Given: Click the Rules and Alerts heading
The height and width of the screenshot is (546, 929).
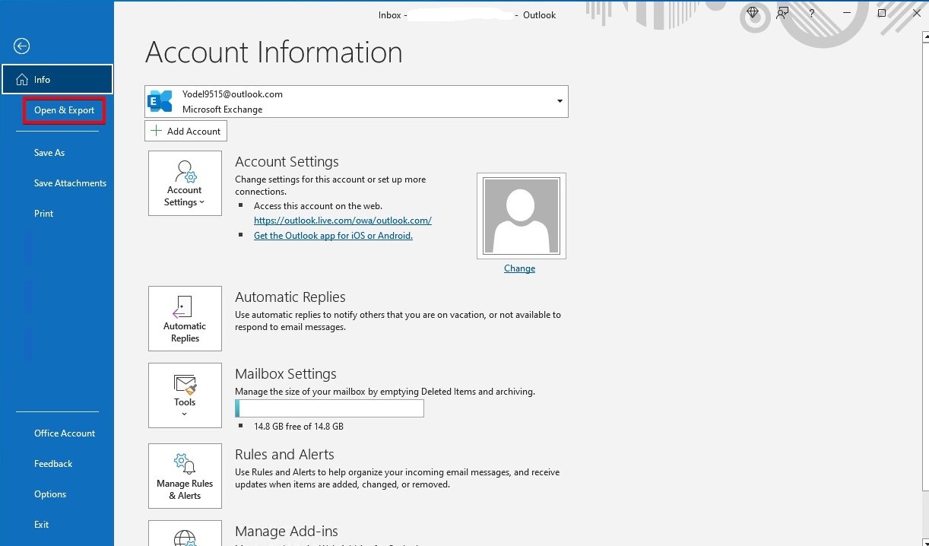Looking at the screenshot, I should click(x=284, y=455).
